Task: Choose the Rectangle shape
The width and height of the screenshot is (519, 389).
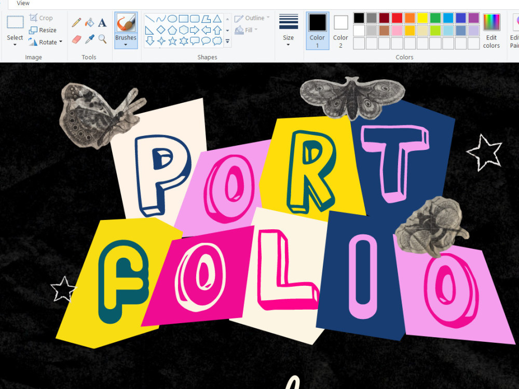Action: 183,19
